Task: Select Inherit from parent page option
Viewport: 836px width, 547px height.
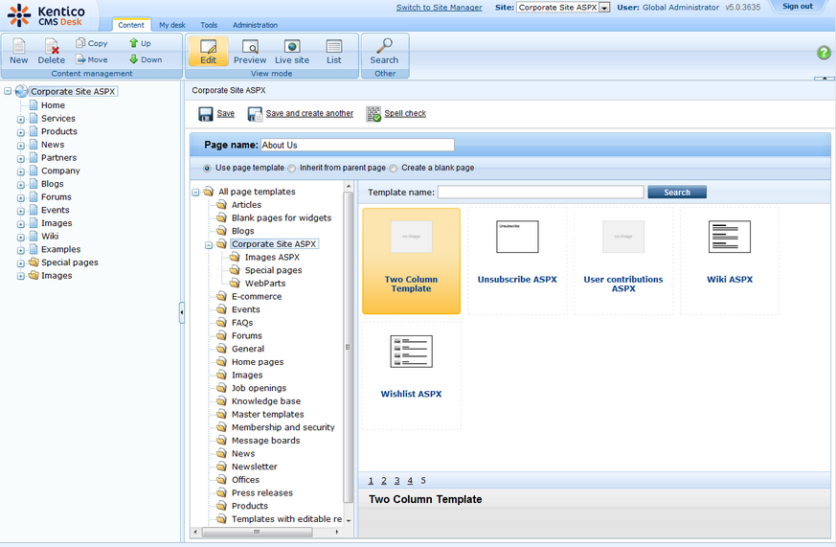Action: pos(292,168)
